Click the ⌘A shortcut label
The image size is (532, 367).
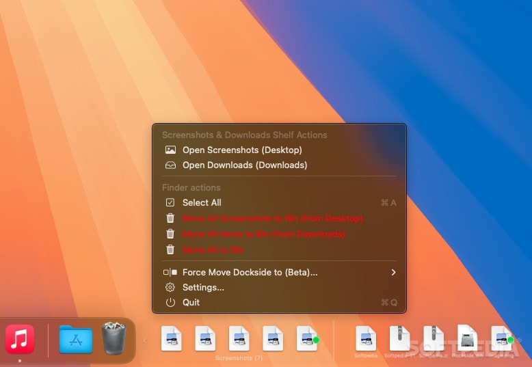click(388, 202)
